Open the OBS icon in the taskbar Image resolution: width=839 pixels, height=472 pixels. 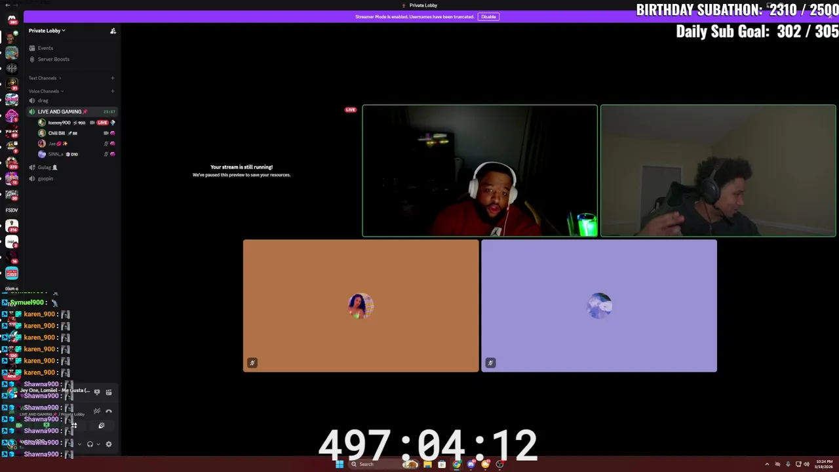pyautogui.click(x=499, y=464)
